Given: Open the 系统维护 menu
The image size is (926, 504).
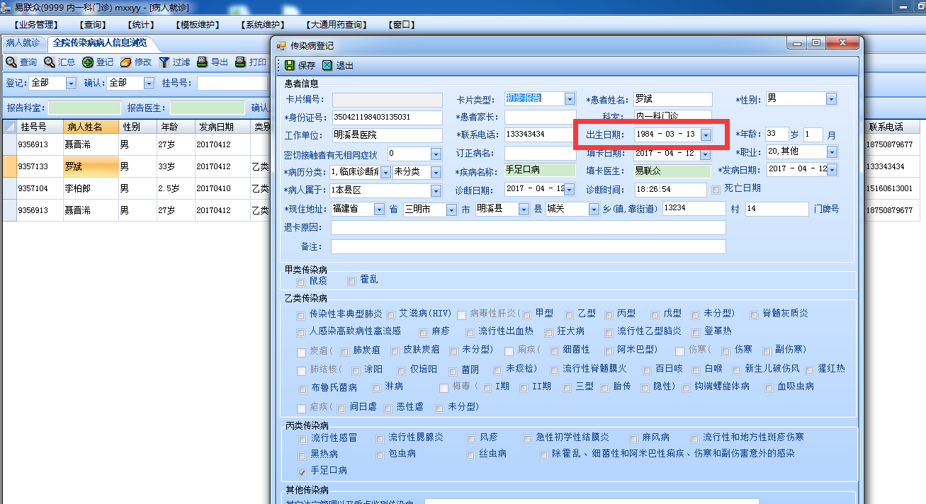Looking at the screenshot, I should click(x=263, y=25).
